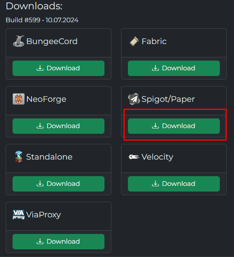The height and width of the screenshot is (257, 234).
Task: Download the Standalone build
Action: (x=58, y=184)
